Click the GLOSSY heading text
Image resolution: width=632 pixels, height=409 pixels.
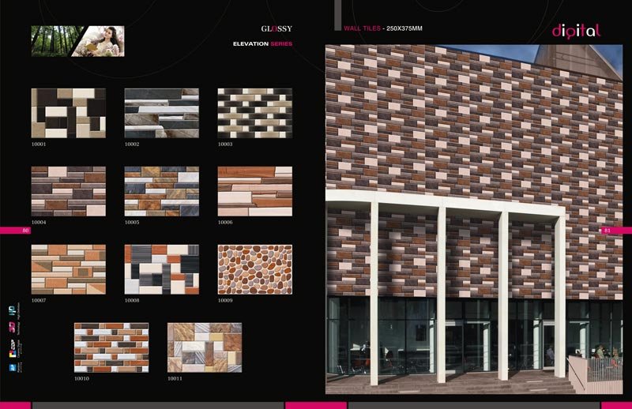[x=276, y=28]
